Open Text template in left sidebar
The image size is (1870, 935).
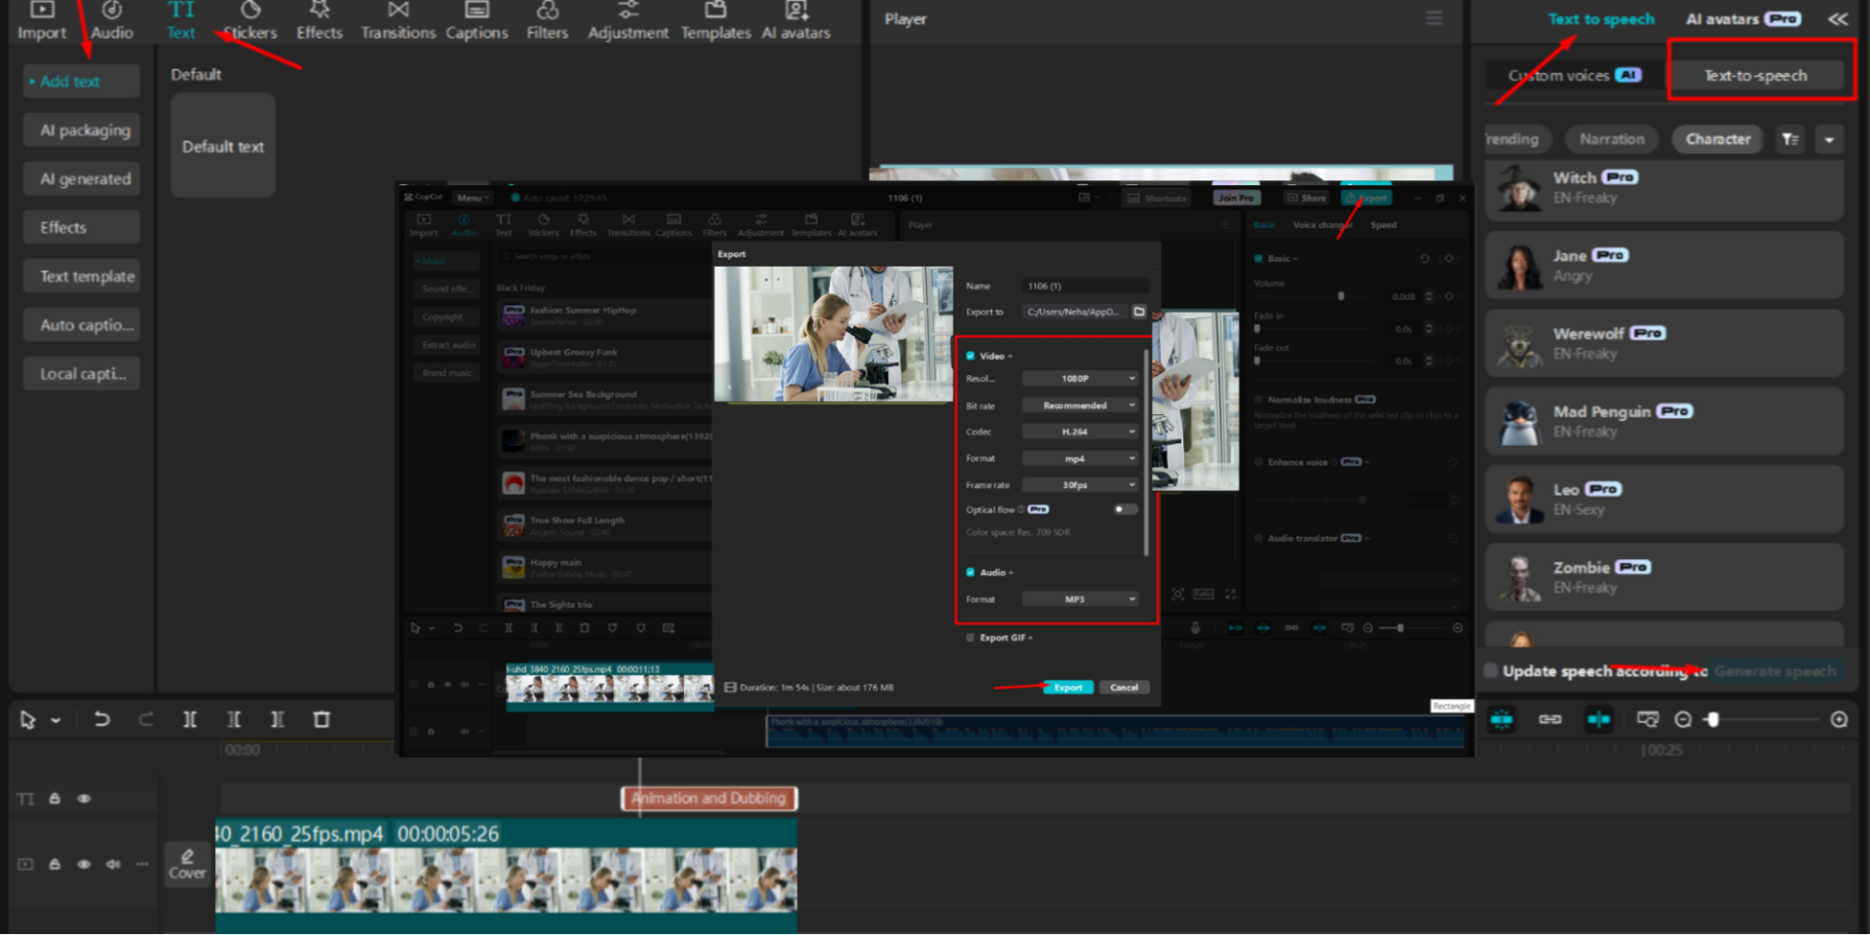point(83,276)
